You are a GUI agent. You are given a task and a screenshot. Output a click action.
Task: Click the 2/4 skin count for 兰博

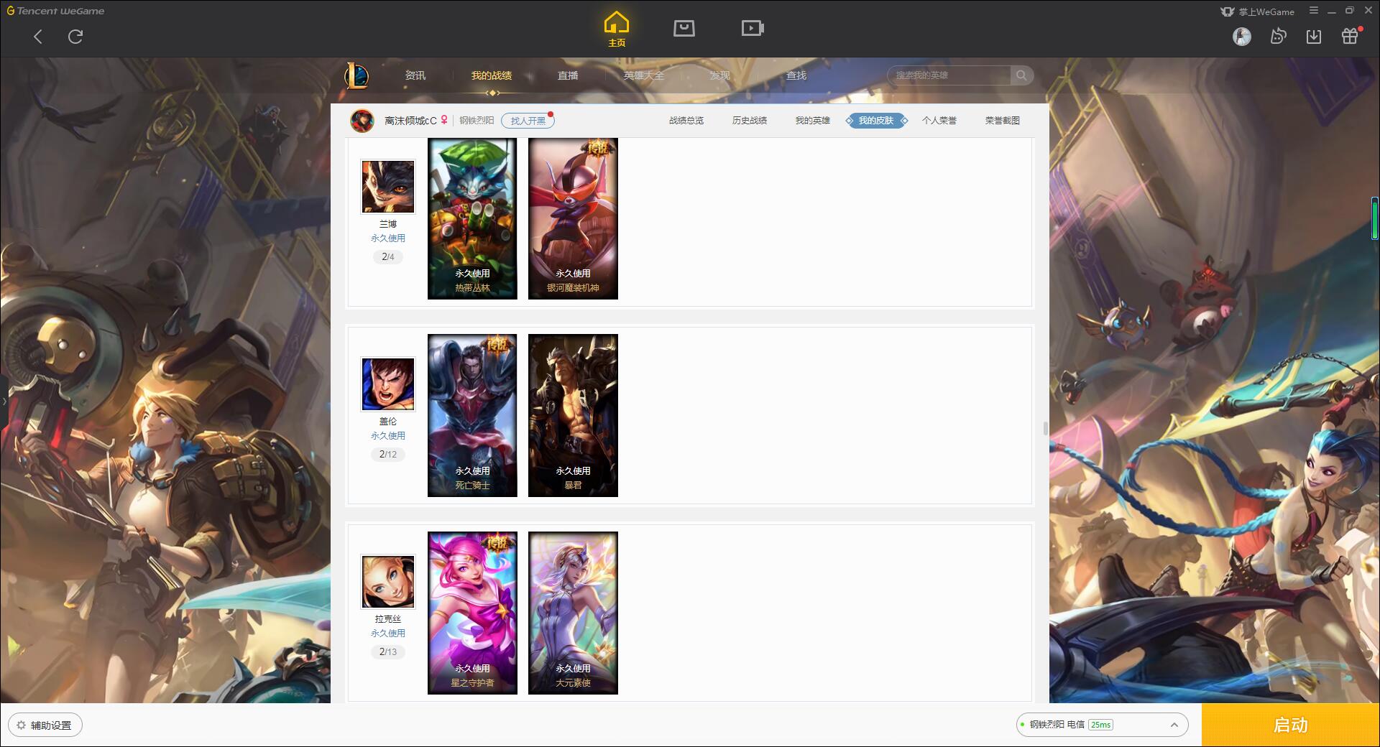[x=388, y=256]
